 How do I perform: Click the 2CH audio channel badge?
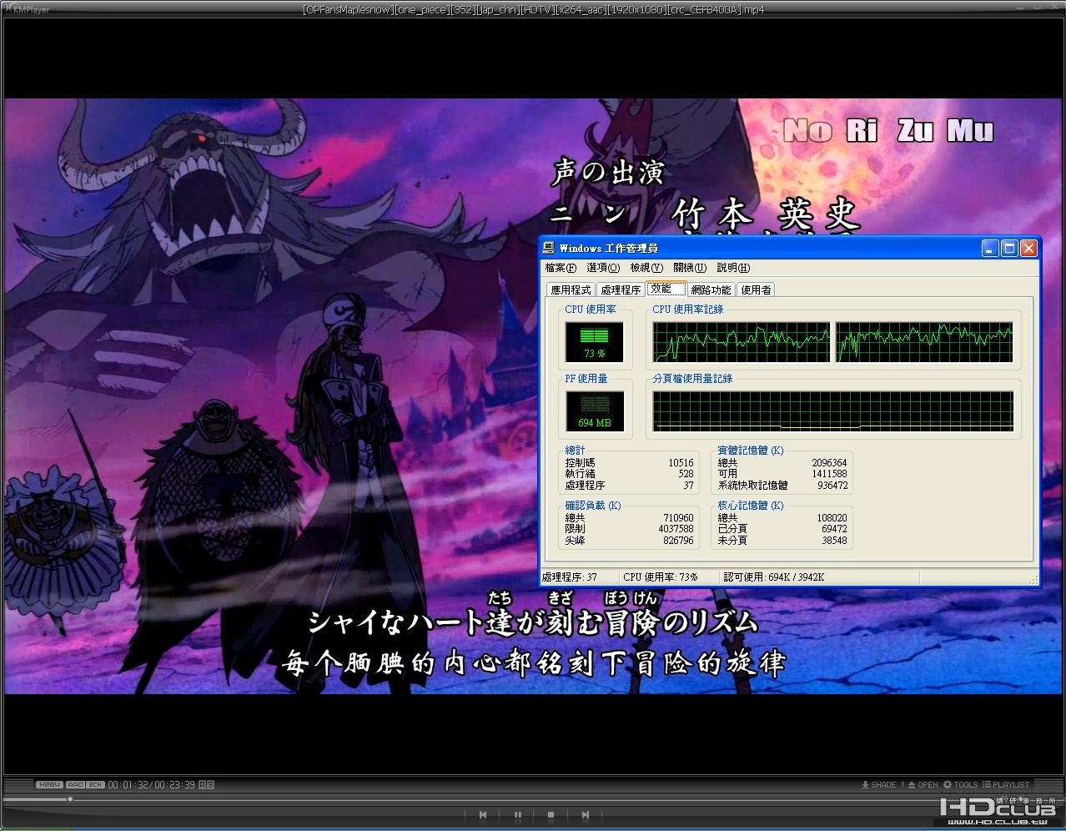[x=95, y=784]
